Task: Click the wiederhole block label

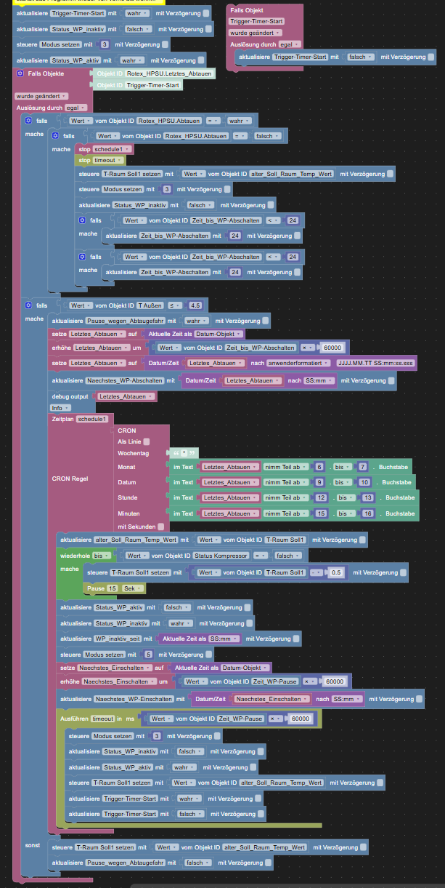Action: pyautogui.click(x=74, y=555)
